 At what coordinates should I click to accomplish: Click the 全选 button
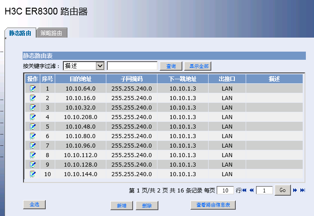coord(34,205)
